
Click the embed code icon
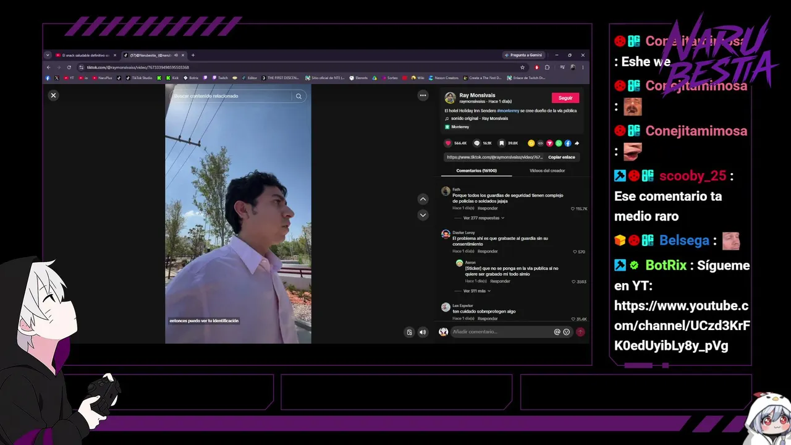pyautogui.click(x=540, y=143)
